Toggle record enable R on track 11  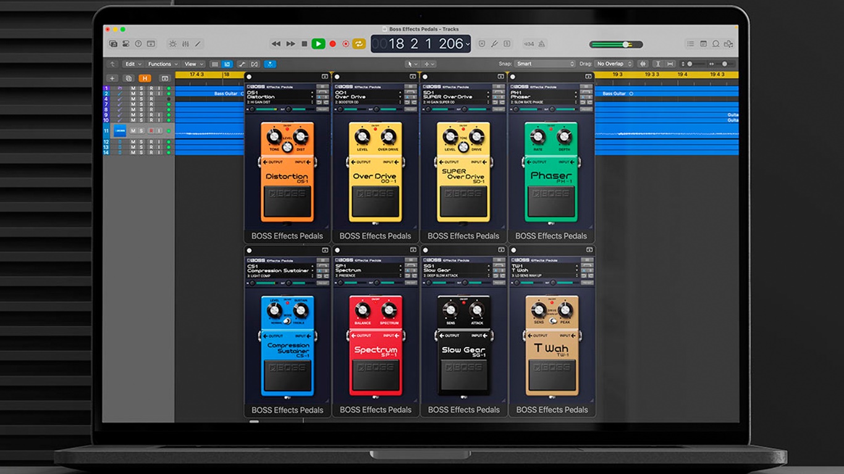click(151, 131)
